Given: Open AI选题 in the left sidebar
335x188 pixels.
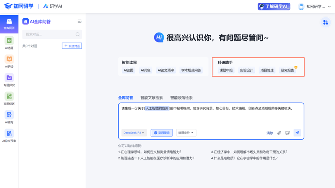Looking at the screenshot, I should point(9,42).
